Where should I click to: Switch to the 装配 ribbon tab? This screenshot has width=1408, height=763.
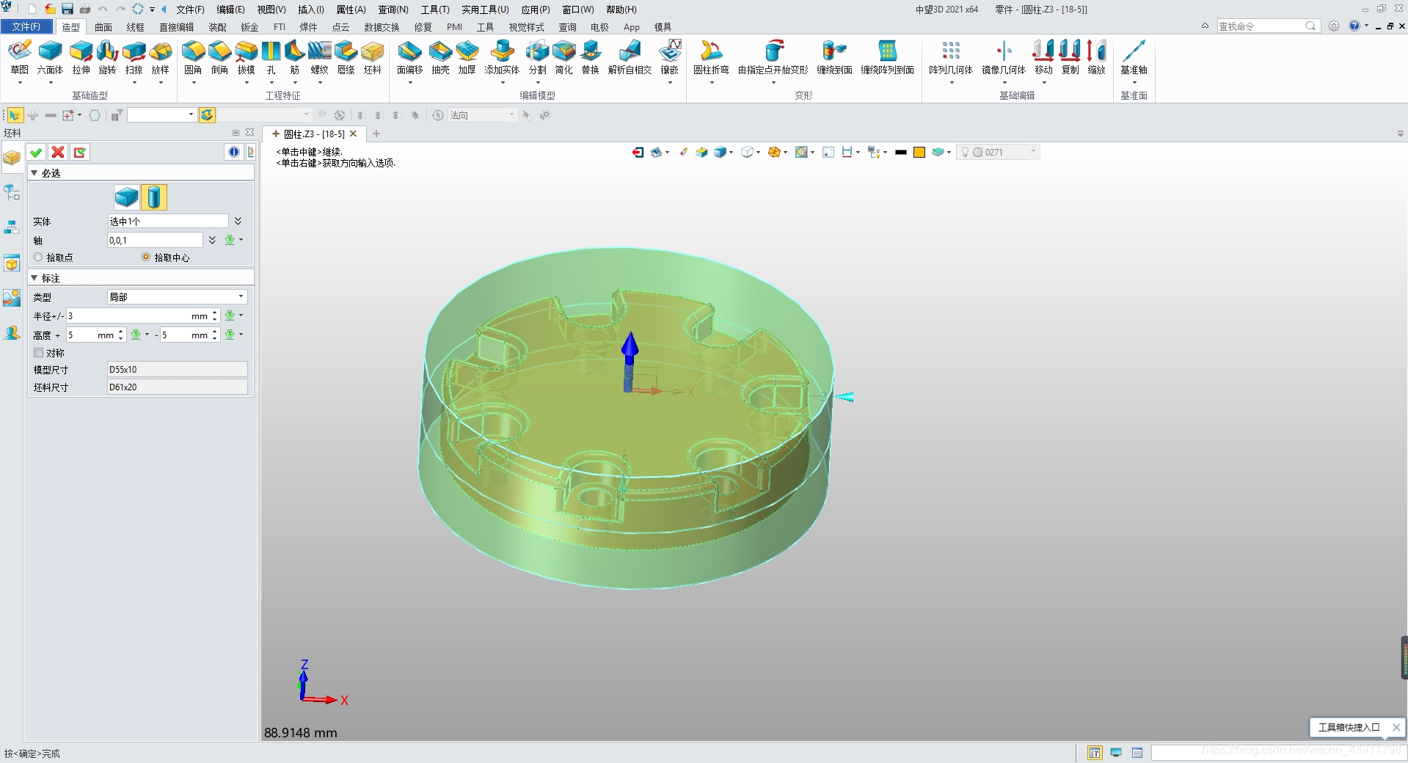(218, 27)
